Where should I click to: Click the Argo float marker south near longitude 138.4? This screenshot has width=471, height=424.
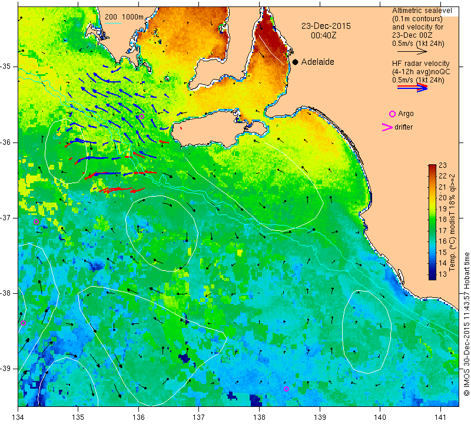[286, 389]
